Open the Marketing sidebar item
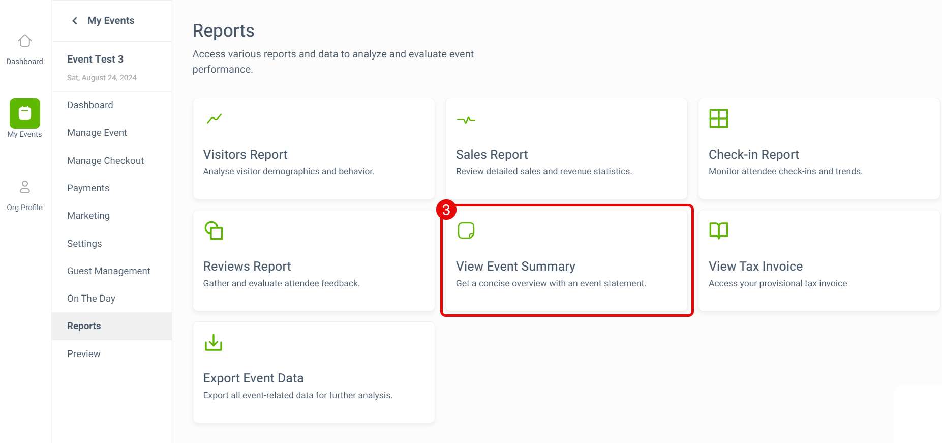Screen dimensions: 942x443 88,216
